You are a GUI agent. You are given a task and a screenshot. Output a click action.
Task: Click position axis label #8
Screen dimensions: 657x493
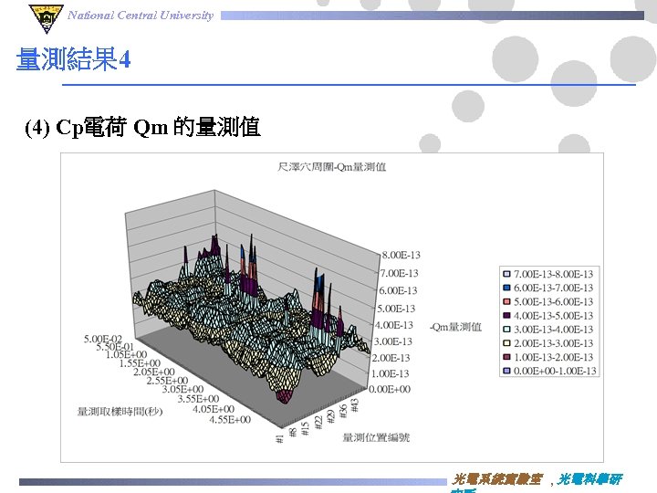coord(293,431)
